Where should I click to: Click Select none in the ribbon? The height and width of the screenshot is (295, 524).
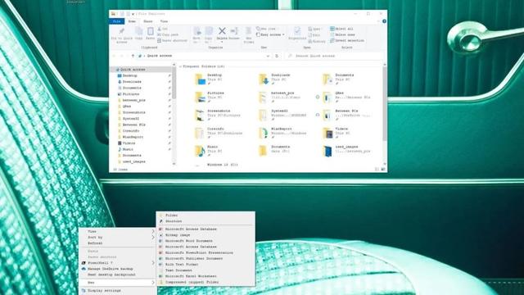tap(342, 34)
